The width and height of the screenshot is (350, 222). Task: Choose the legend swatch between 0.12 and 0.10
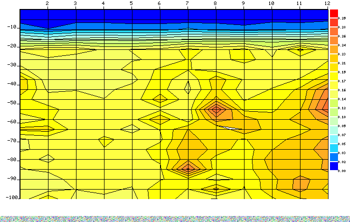tap(334, 112)
